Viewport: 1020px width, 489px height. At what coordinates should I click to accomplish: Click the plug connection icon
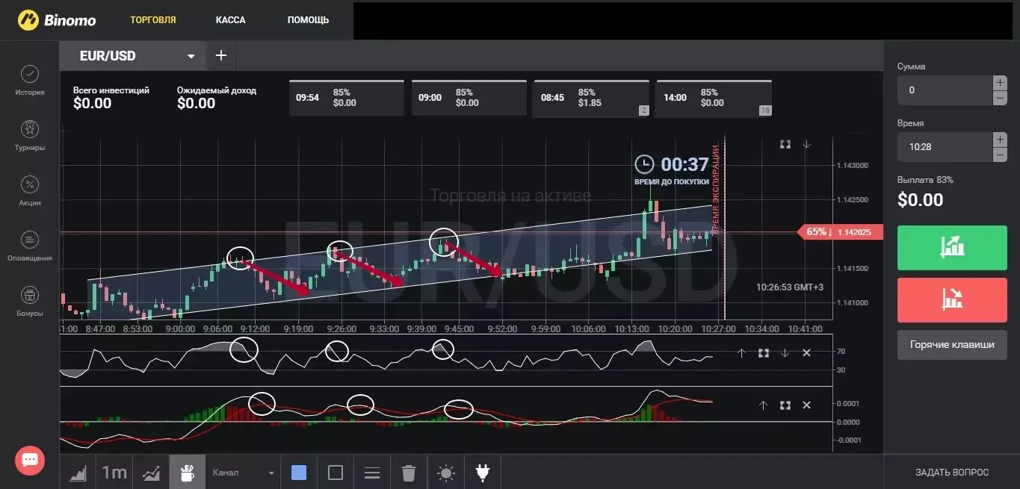click(x=482, y=473)
